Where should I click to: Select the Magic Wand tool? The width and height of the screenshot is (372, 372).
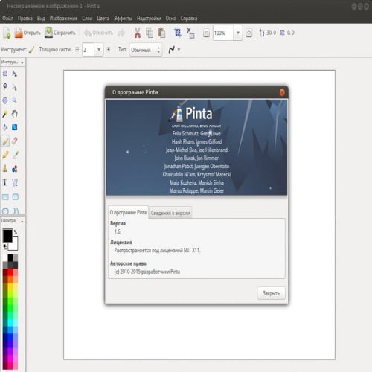[5, 114]
